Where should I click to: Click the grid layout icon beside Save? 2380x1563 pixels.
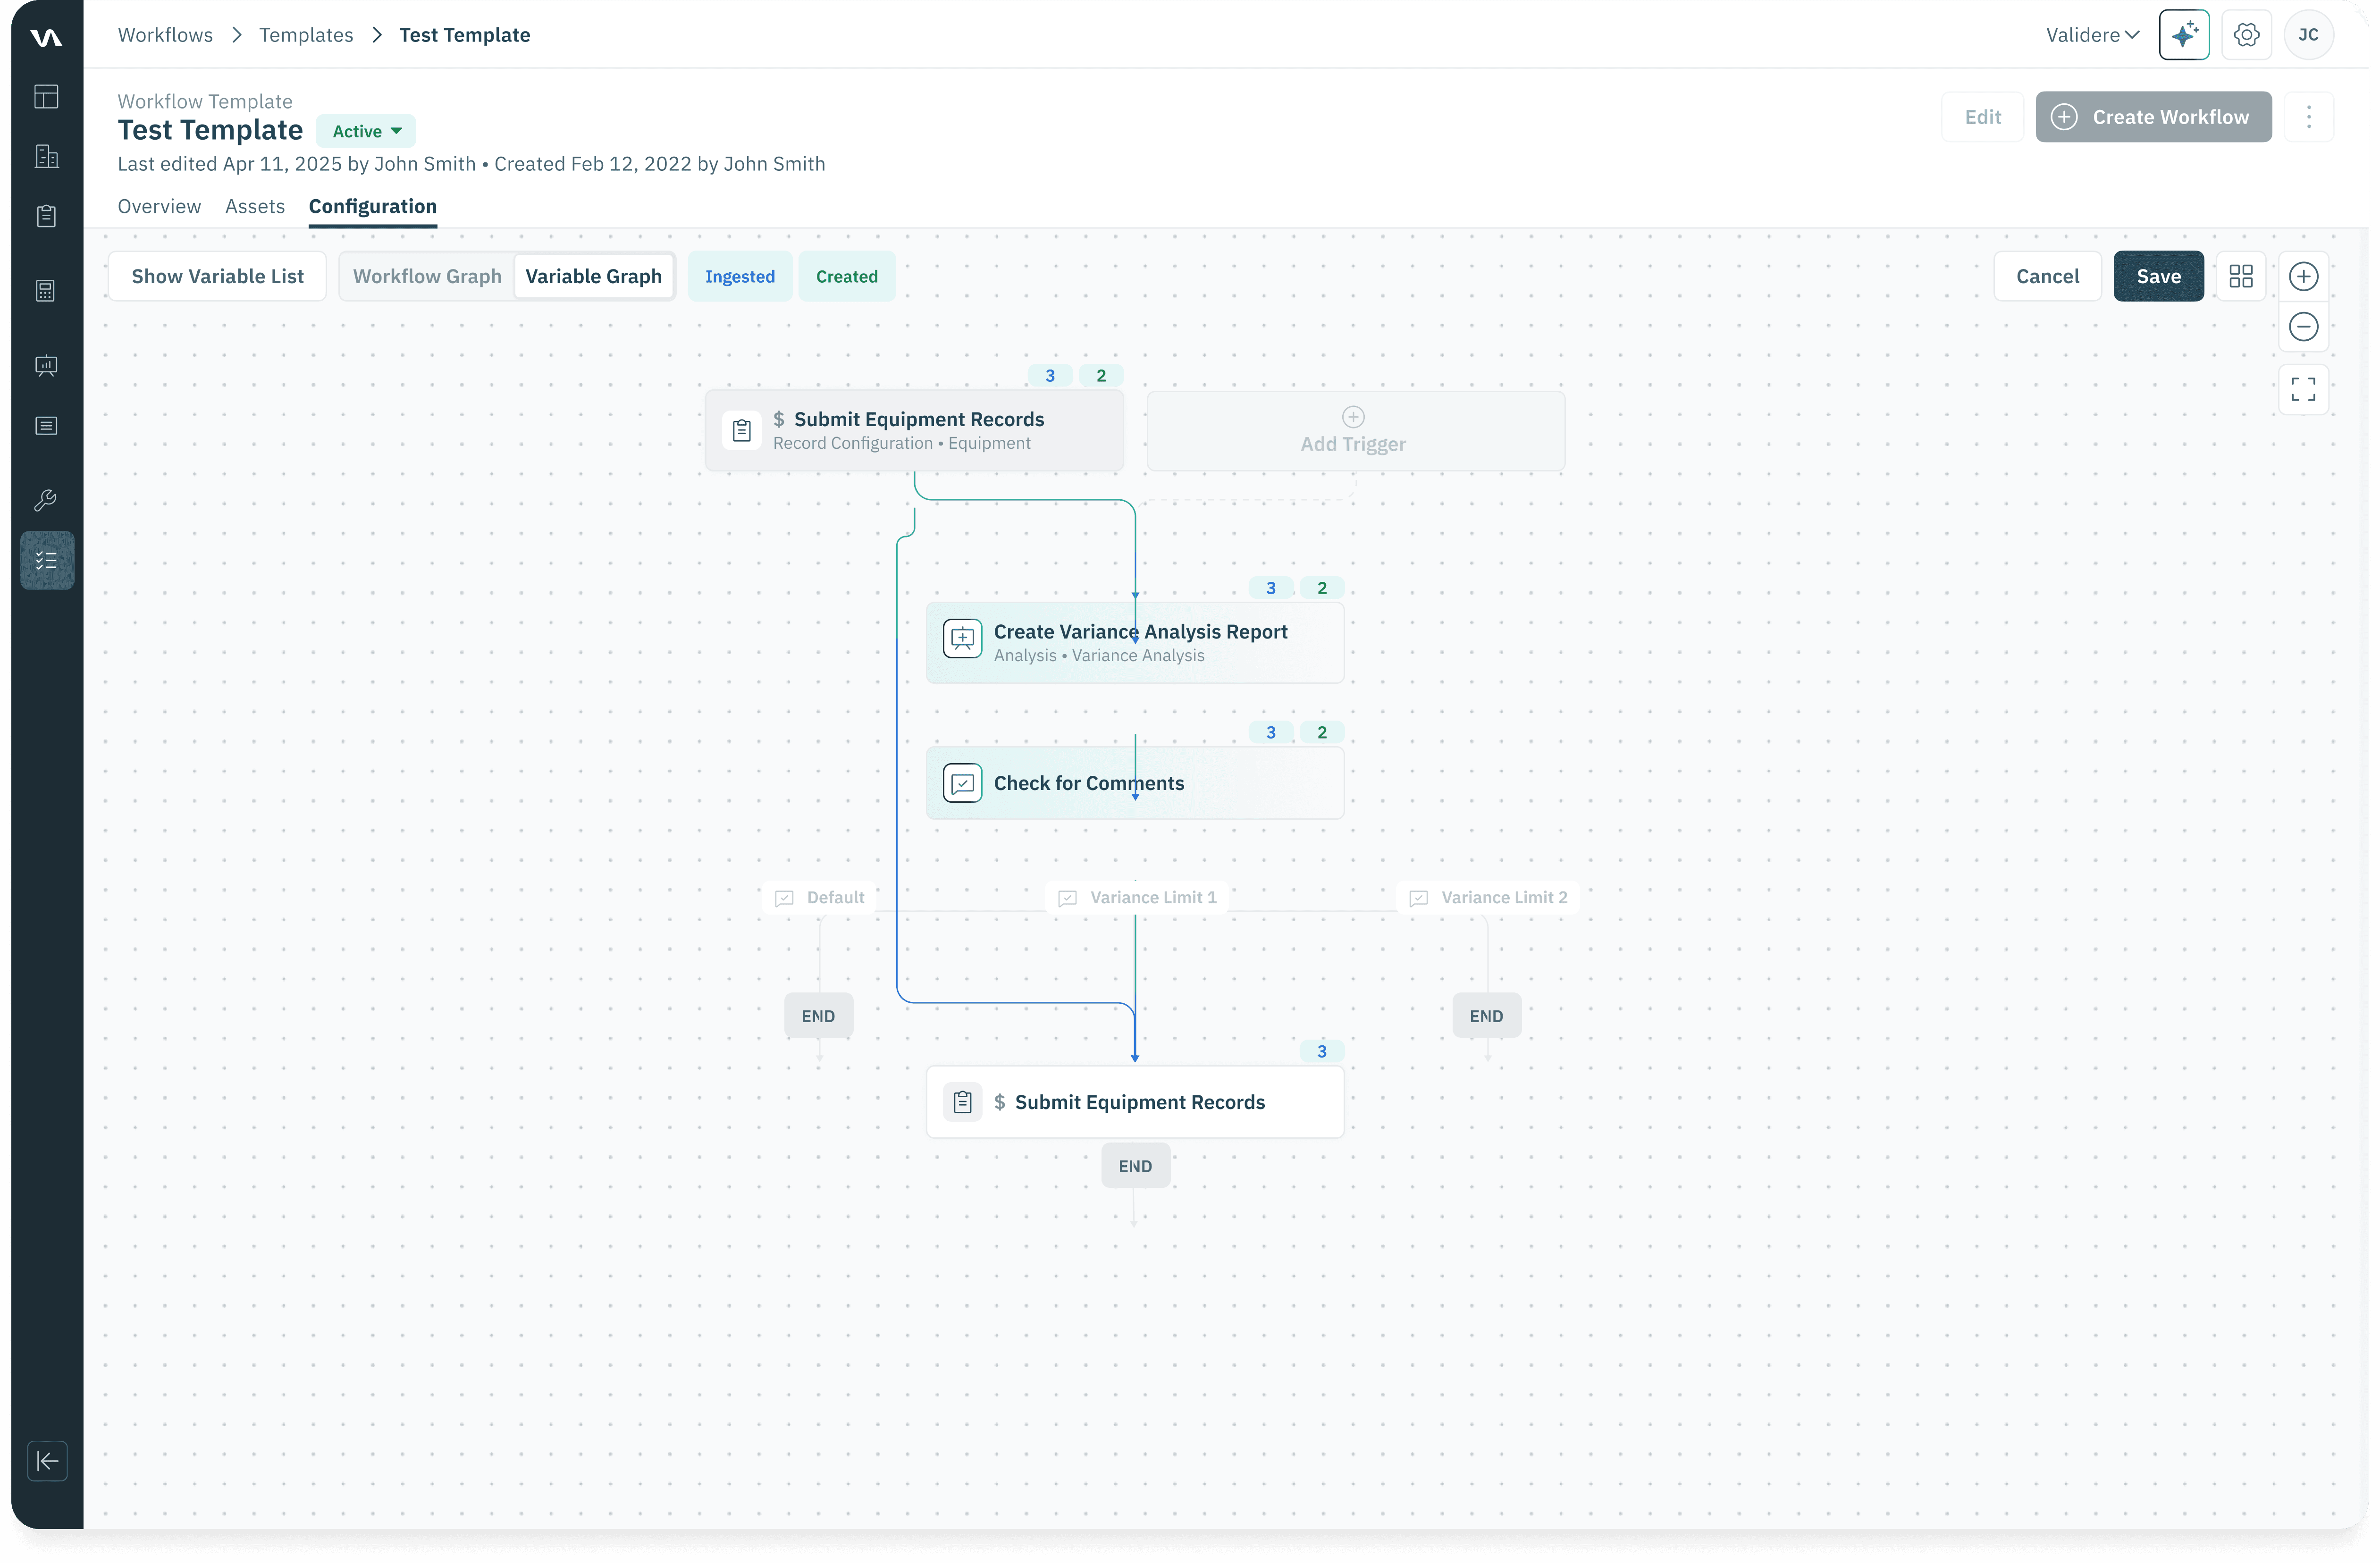(x=2241, y=277)
